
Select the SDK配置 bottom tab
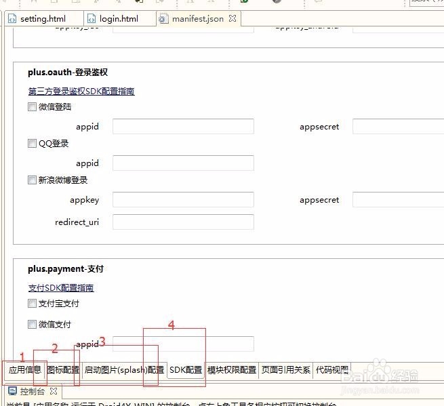click(x=186, y=370)
